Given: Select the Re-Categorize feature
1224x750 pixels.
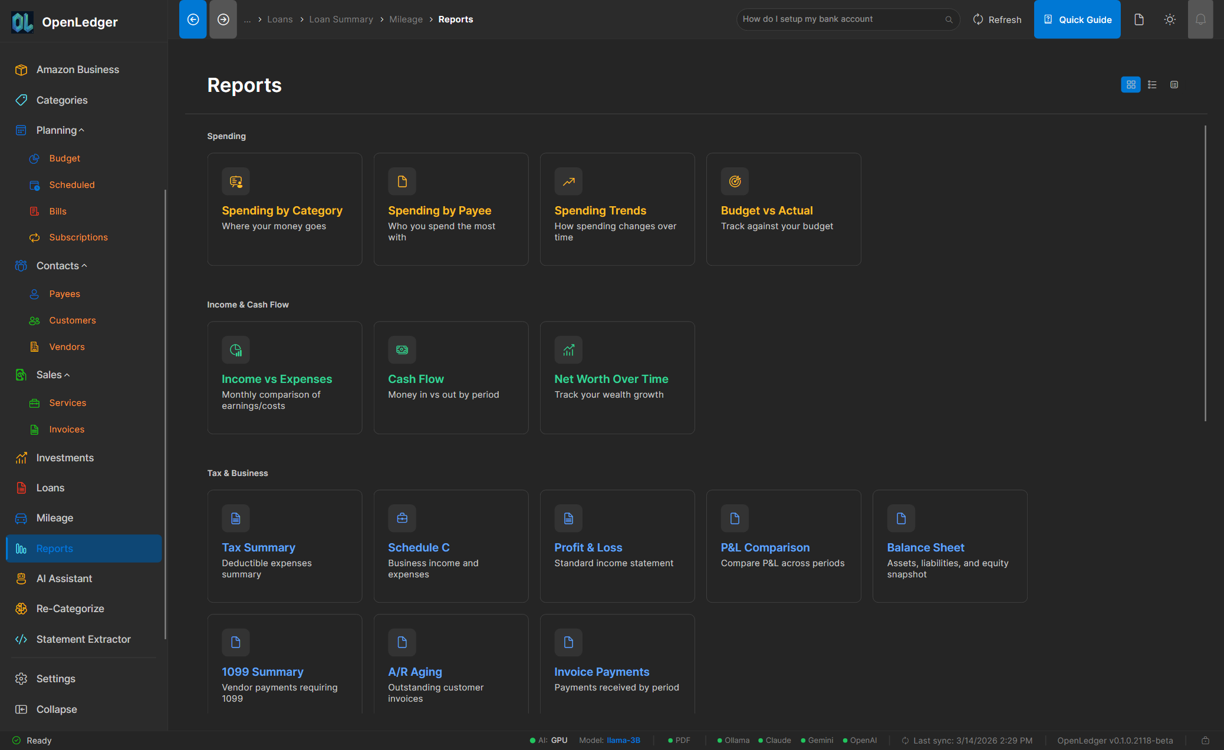Looking at the screenshot, I should click(x=70, y=609).
